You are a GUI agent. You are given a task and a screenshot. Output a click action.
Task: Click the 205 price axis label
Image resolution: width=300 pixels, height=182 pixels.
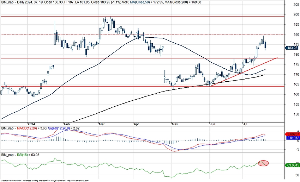coord(296,5)
